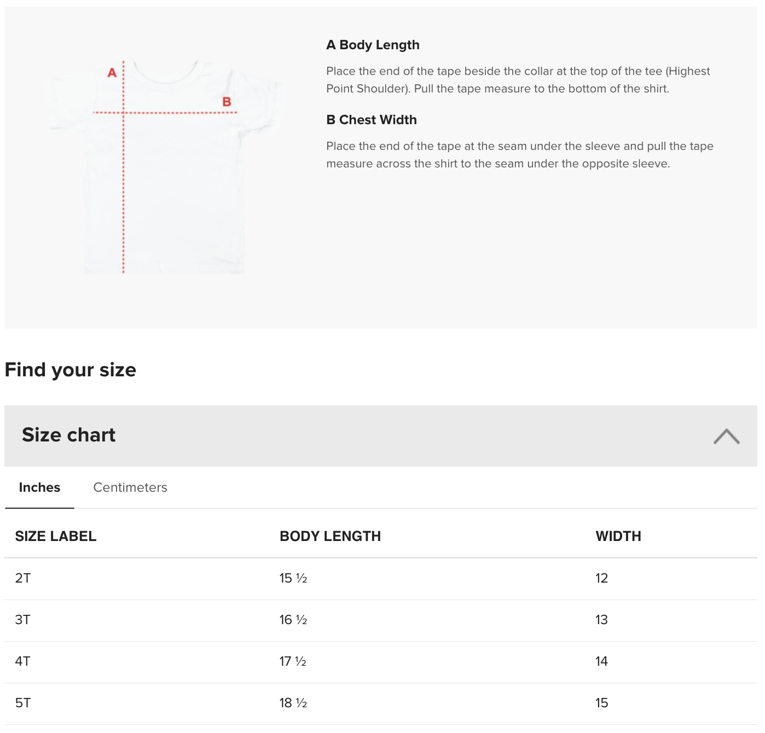Click the B Chest Width heading
765x733 pixels.
[372, 120]
